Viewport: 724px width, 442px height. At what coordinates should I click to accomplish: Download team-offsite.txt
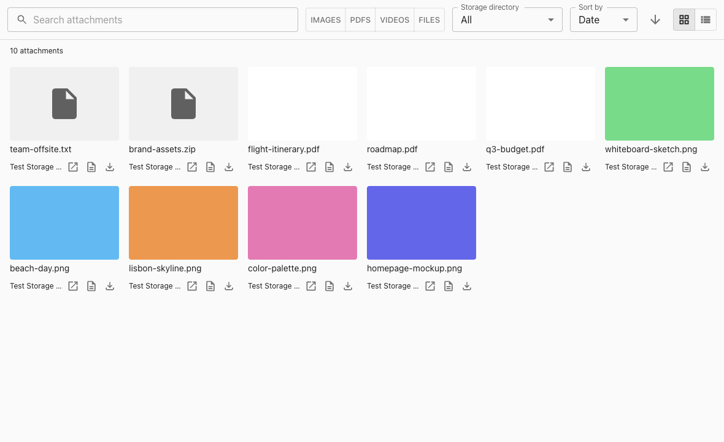tap(110, 167)
